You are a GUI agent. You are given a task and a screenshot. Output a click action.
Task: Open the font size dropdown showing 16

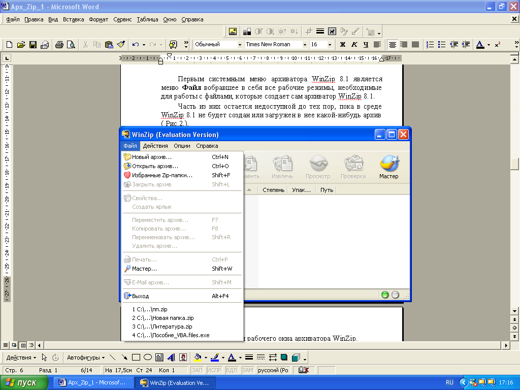(330, 45)
